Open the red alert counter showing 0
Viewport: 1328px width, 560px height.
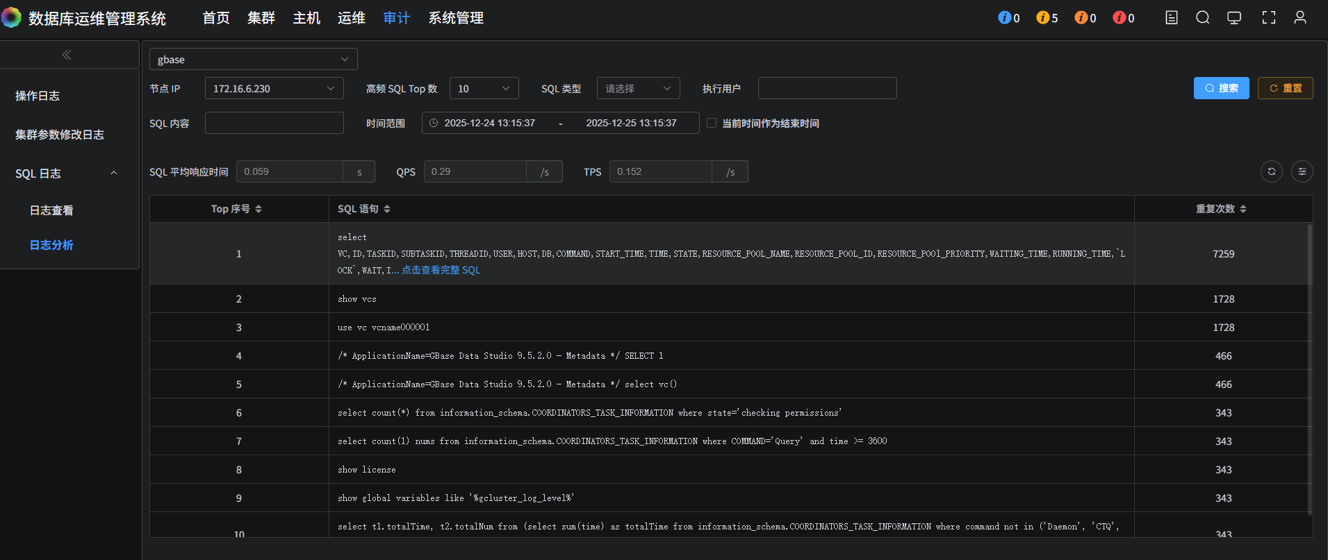click(x=1124, y=18)
